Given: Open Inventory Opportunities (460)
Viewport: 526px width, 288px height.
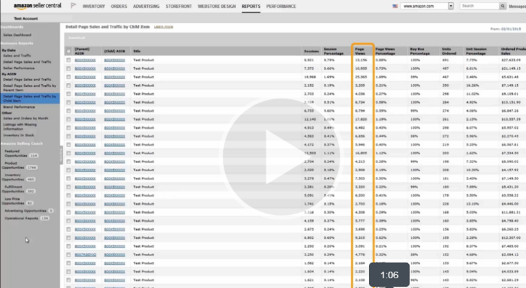Looking at the screenshot, I should tap(18, 177).
